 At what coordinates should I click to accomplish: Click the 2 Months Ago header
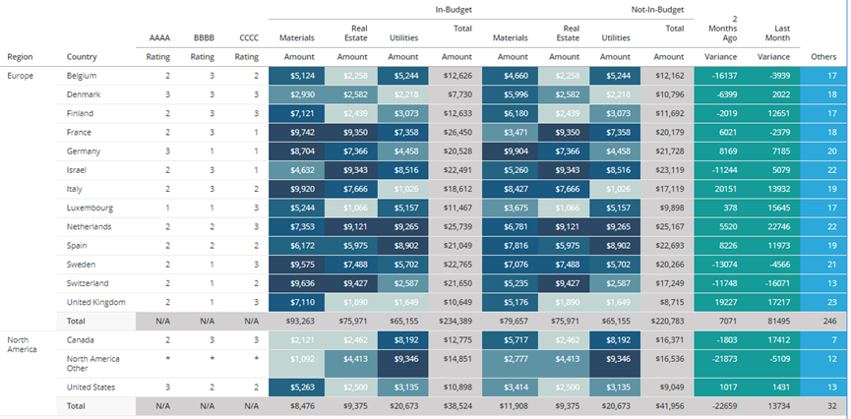pyautogui.click(x=722, y=29)
